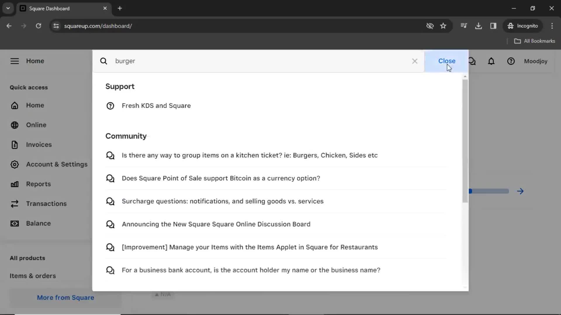561x315 pixels.
Task: Click the Home house icon
Action: coord(15,105)
